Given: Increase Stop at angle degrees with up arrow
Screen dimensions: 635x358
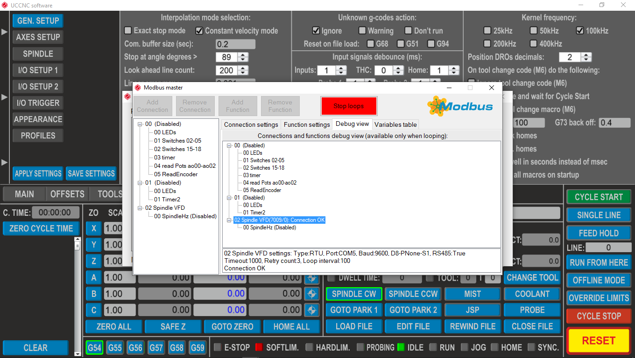Looking at the screenshot, I should pyautogui.click(x=243, y=55).
